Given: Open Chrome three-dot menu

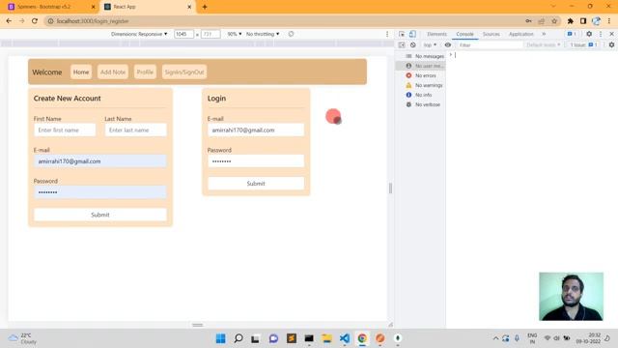Looking at the screenshot, I should 609,21.
